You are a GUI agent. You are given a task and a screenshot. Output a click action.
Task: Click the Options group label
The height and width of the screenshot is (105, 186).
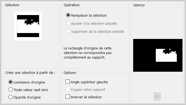click(70, 73)
